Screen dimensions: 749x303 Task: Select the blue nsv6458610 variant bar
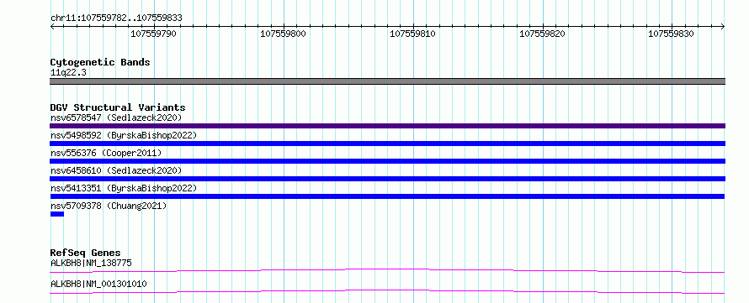point(387,179)
